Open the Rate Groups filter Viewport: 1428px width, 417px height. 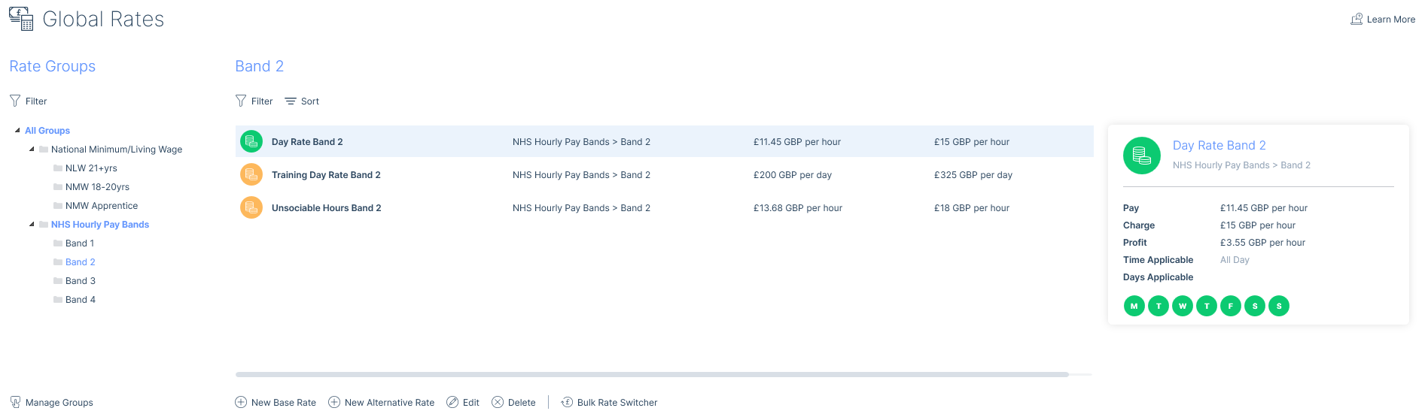[29, 101]
